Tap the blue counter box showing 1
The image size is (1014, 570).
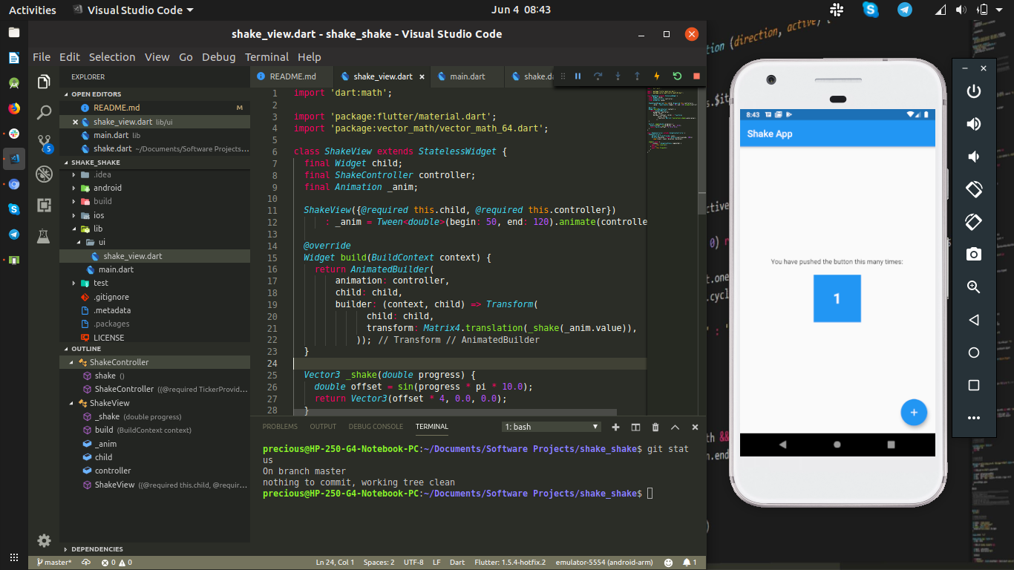(x=837, y=298)
